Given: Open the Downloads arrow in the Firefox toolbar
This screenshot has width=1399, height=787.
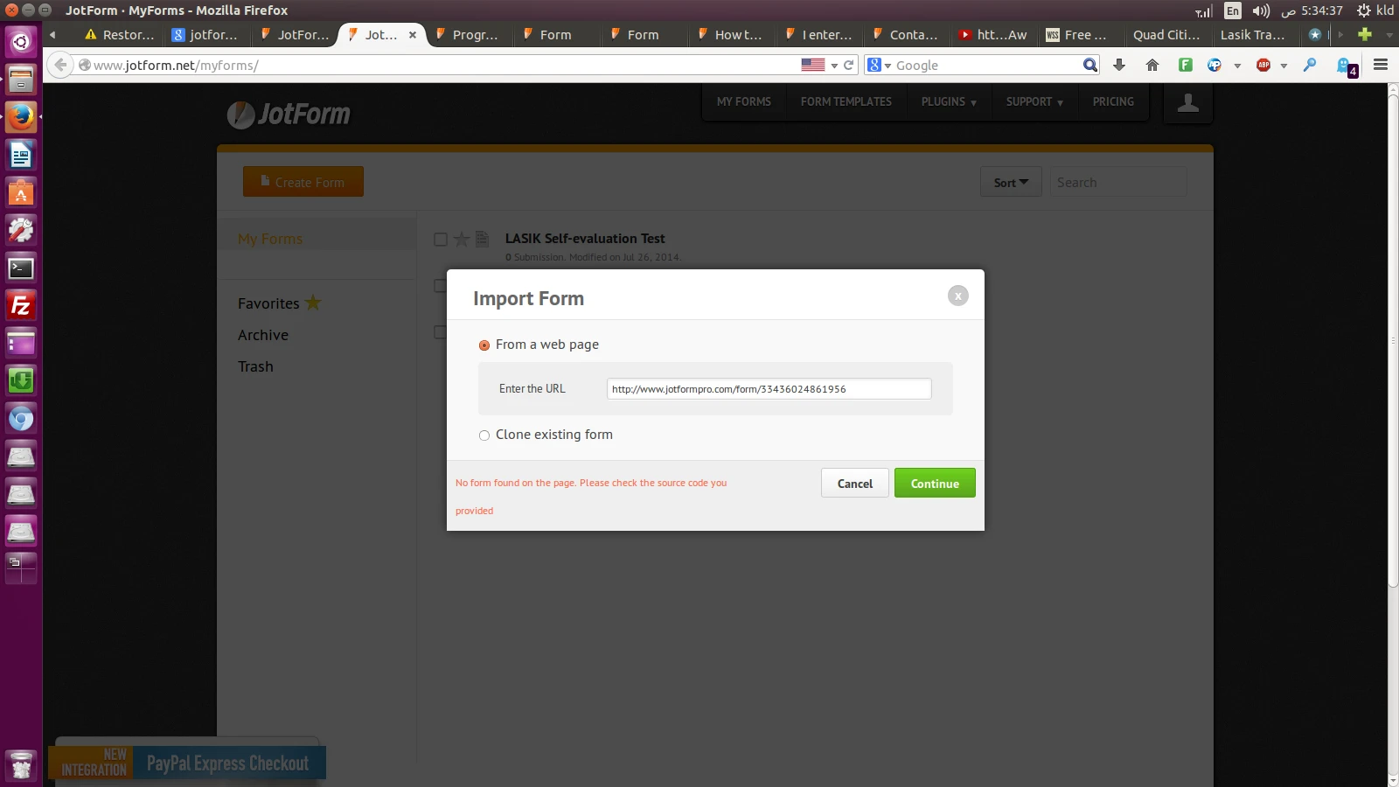Looking at the screenshot, I should tap(1119, 65).
